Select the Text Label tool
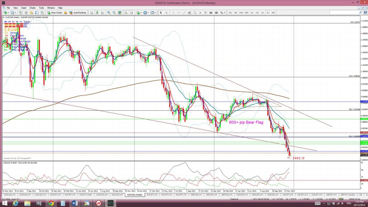368x207 pixels. click(206, 13)
